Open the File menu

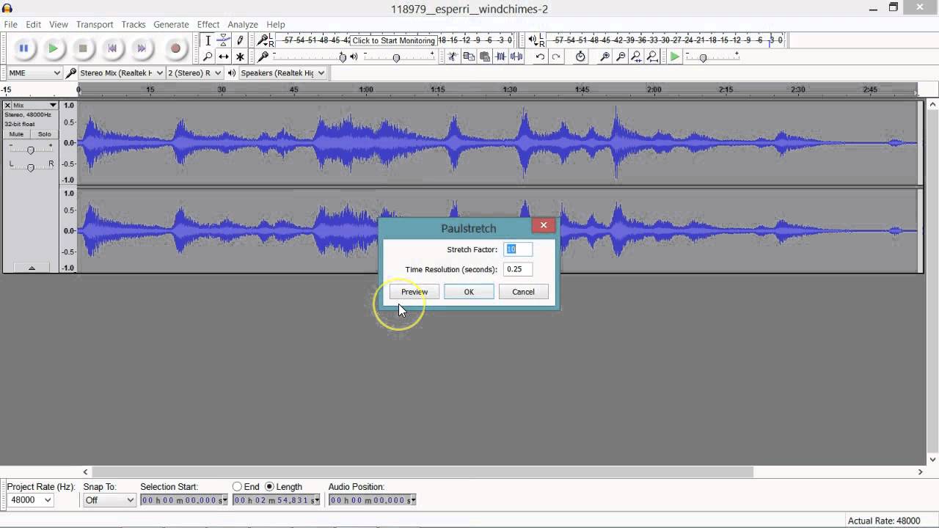[x=10, y=24]
